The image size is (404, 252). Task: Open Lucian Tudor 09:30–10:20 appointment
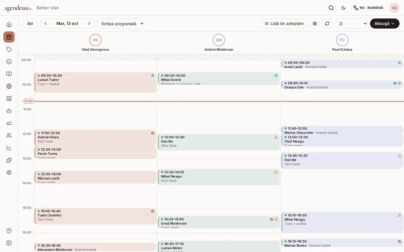96,83
